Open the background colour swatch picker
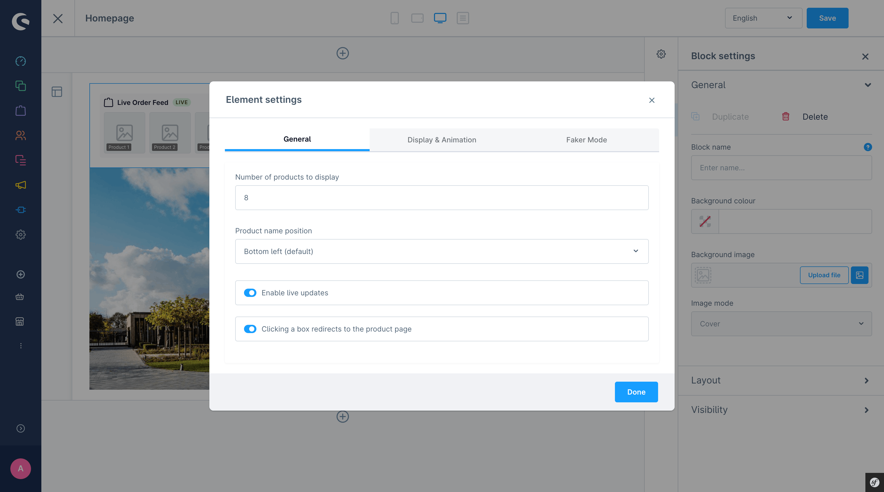The image size is (884, 492). point(705,222)
